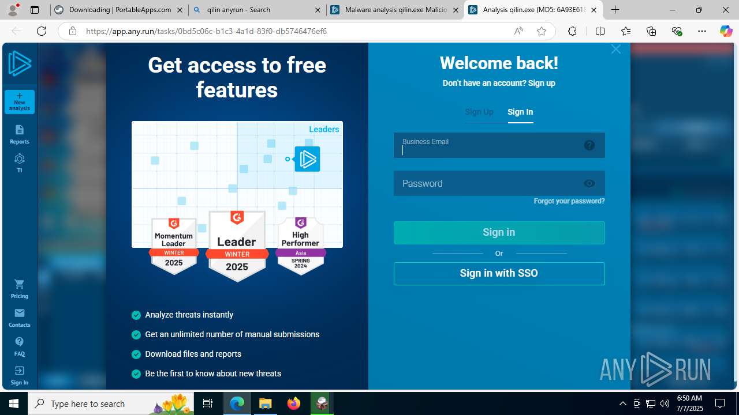This screenshot has height=415, width=739.
Task: Open the Pricing page
Action: click(x=20, y=289)
